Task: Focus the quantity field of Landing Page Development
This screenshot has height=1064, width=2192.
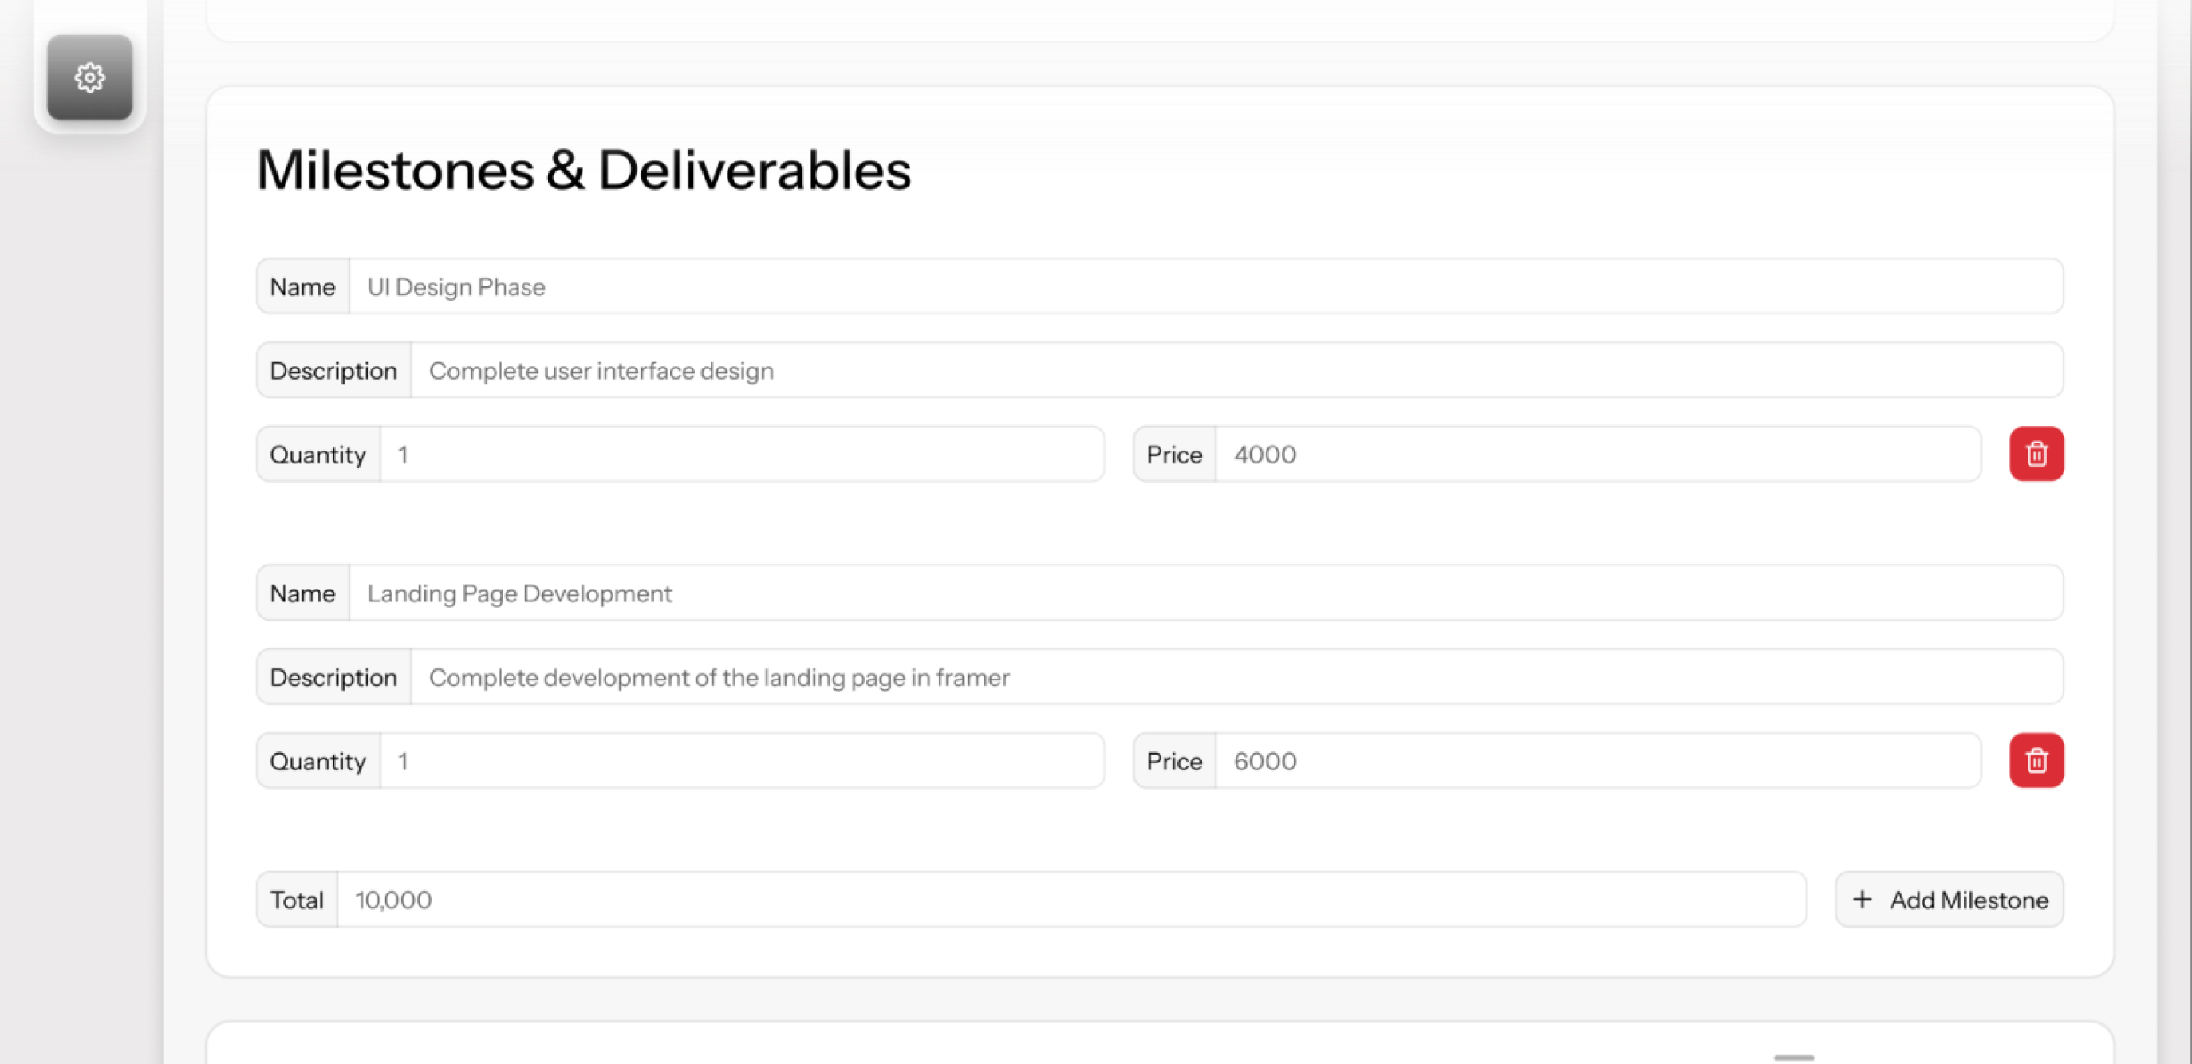Action: [x=742, y=760]
